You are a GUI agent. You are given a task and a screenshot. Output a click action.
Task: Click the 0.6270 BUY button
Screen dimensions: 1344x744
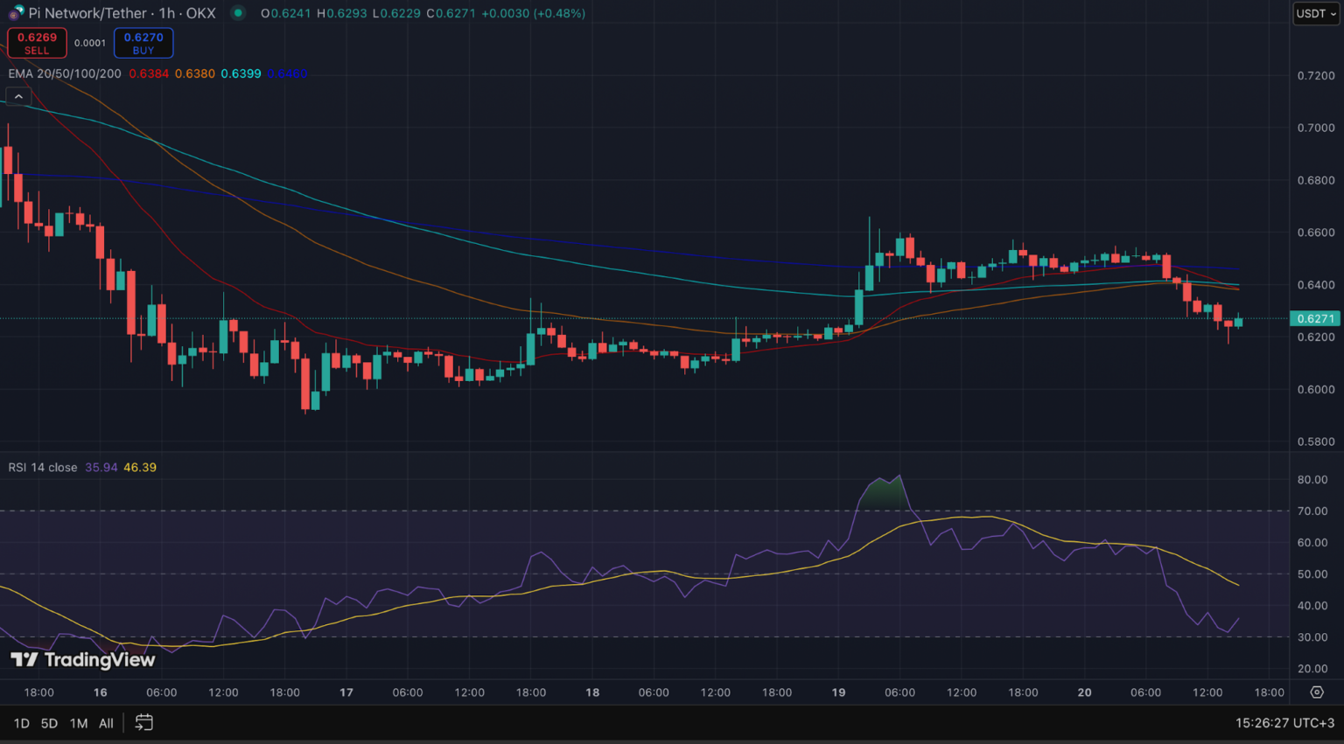tap(143, 43)
